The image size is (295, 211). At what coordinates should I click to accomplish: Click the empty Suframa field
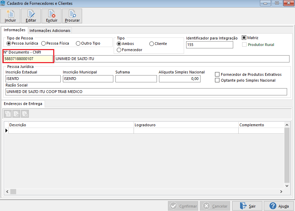[136, 79]
